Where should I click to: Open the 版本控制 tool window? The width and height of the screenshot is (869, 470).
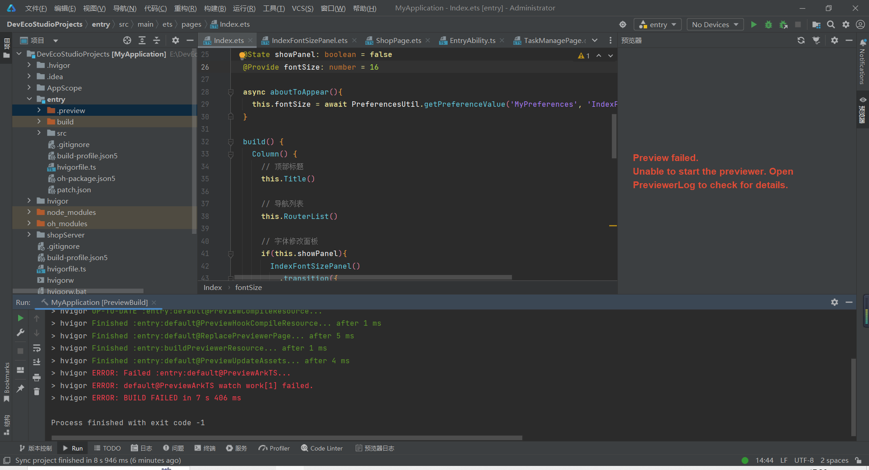pyautogui.click(x=36, y=448)
